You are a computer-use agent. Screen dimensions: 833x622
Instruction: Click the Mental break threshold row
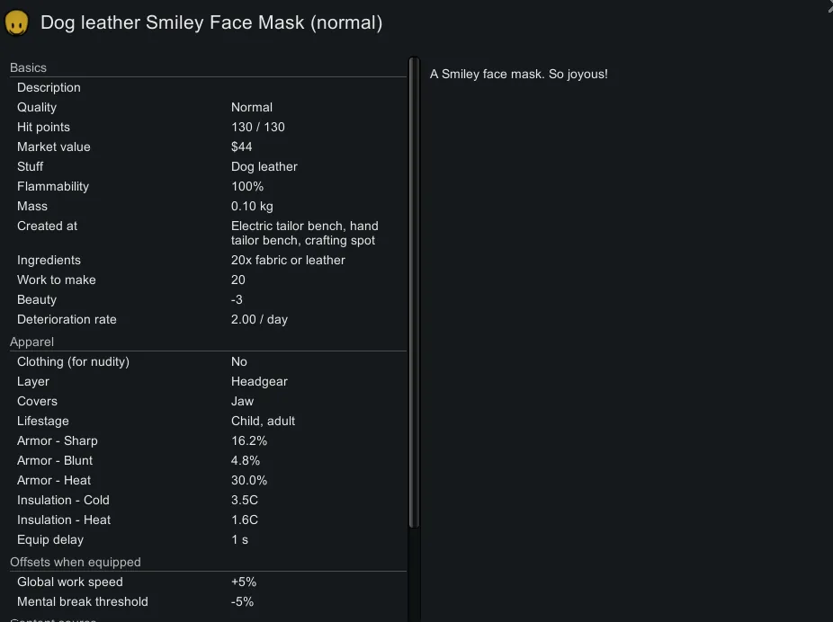(x=209, y=601)
